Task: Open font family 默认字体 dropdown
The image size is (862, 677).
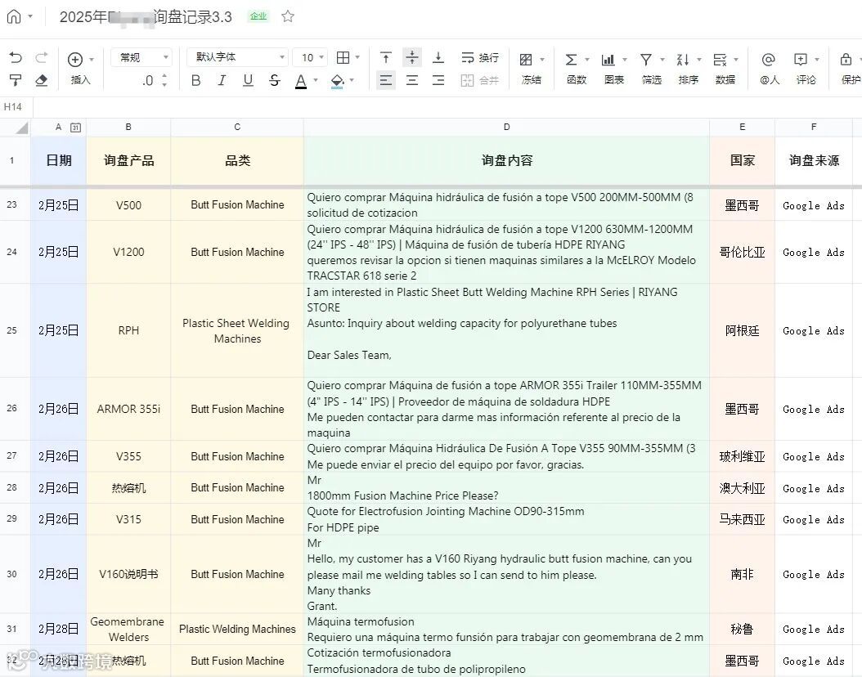Action: tap(237, 57)
